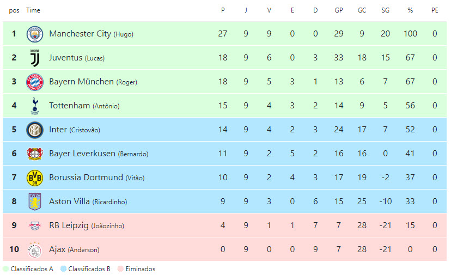Select the Bayern München crest icon
Screen dimensions: 451x275
[35, 82]
